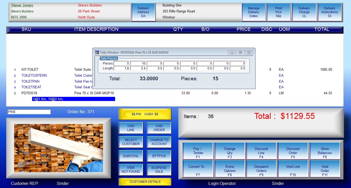351x188 pixels.
Task: Click the PINE search input field
Action: (29, 112)
